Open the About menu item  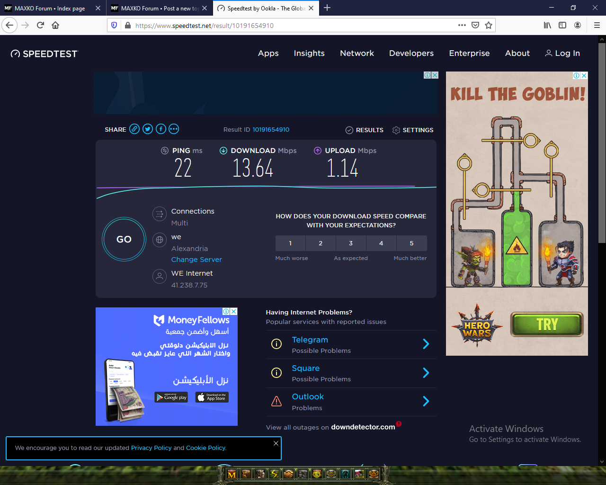coord(517,54)
